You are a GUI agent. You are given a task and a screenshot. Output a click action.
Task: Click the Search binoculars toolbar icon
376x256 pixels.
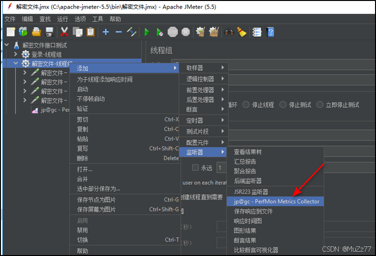point(228,32)
